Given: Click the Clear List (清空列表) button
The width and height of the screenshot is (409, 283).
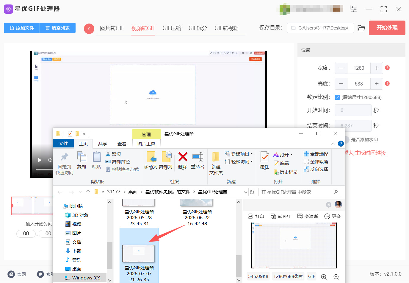Looking at the screenshot, I should tap(58, 28).
